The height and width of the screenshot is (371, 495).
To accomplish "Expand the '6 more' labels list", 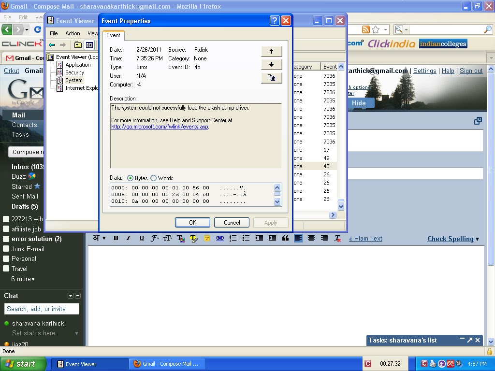I will click(23, 279).
